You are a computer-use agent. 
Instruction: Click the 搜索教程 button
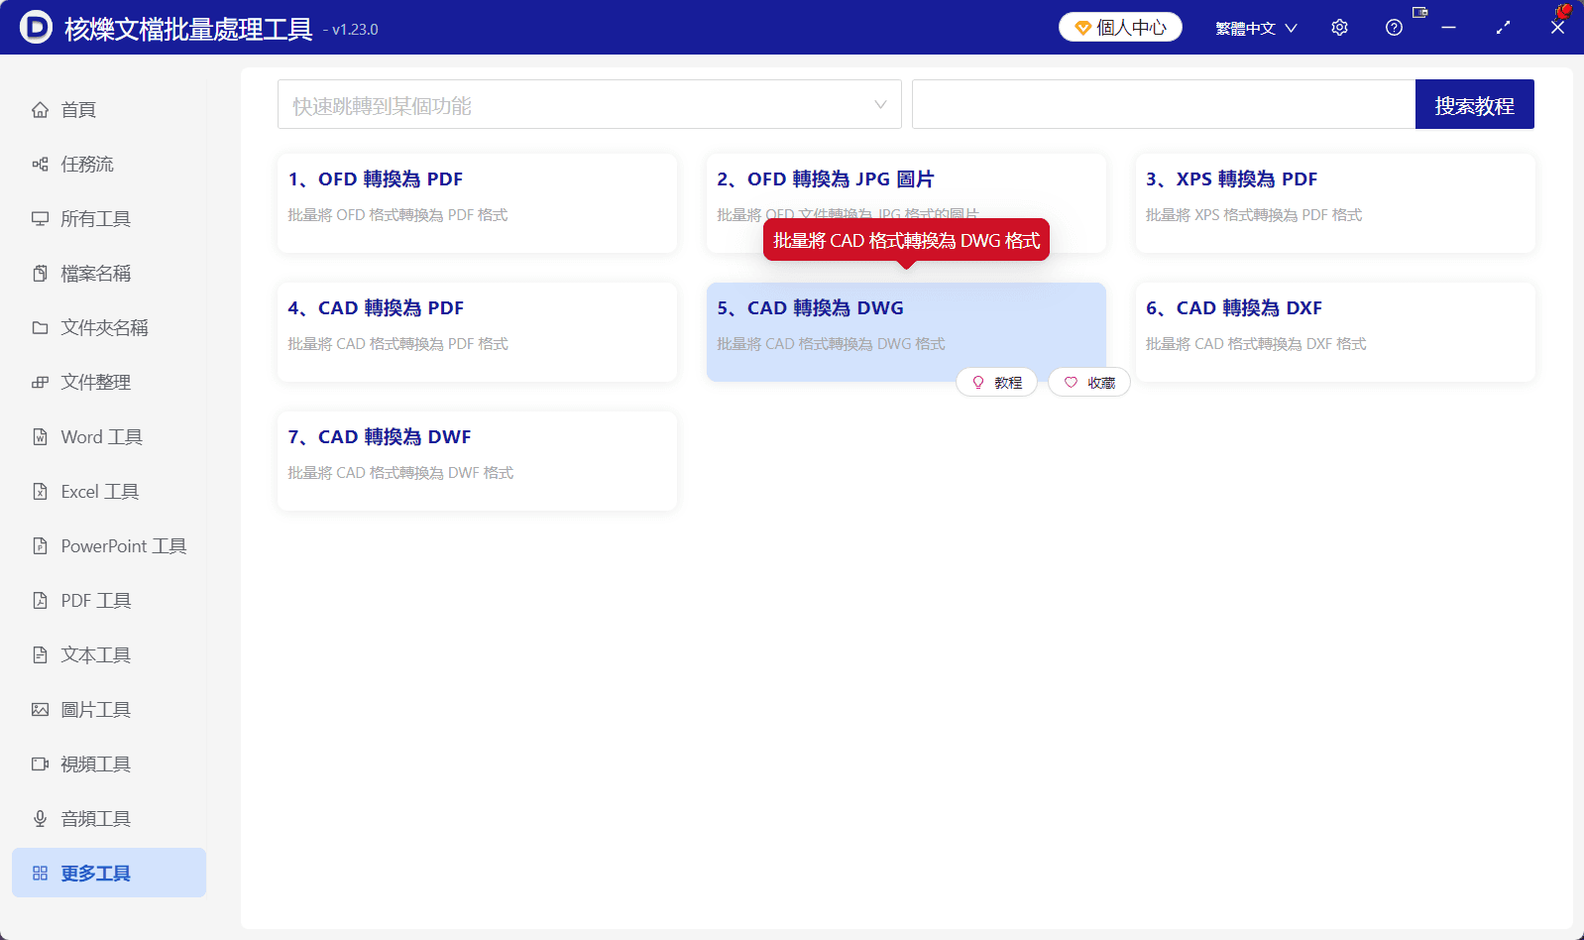[x=1474, y=104]
